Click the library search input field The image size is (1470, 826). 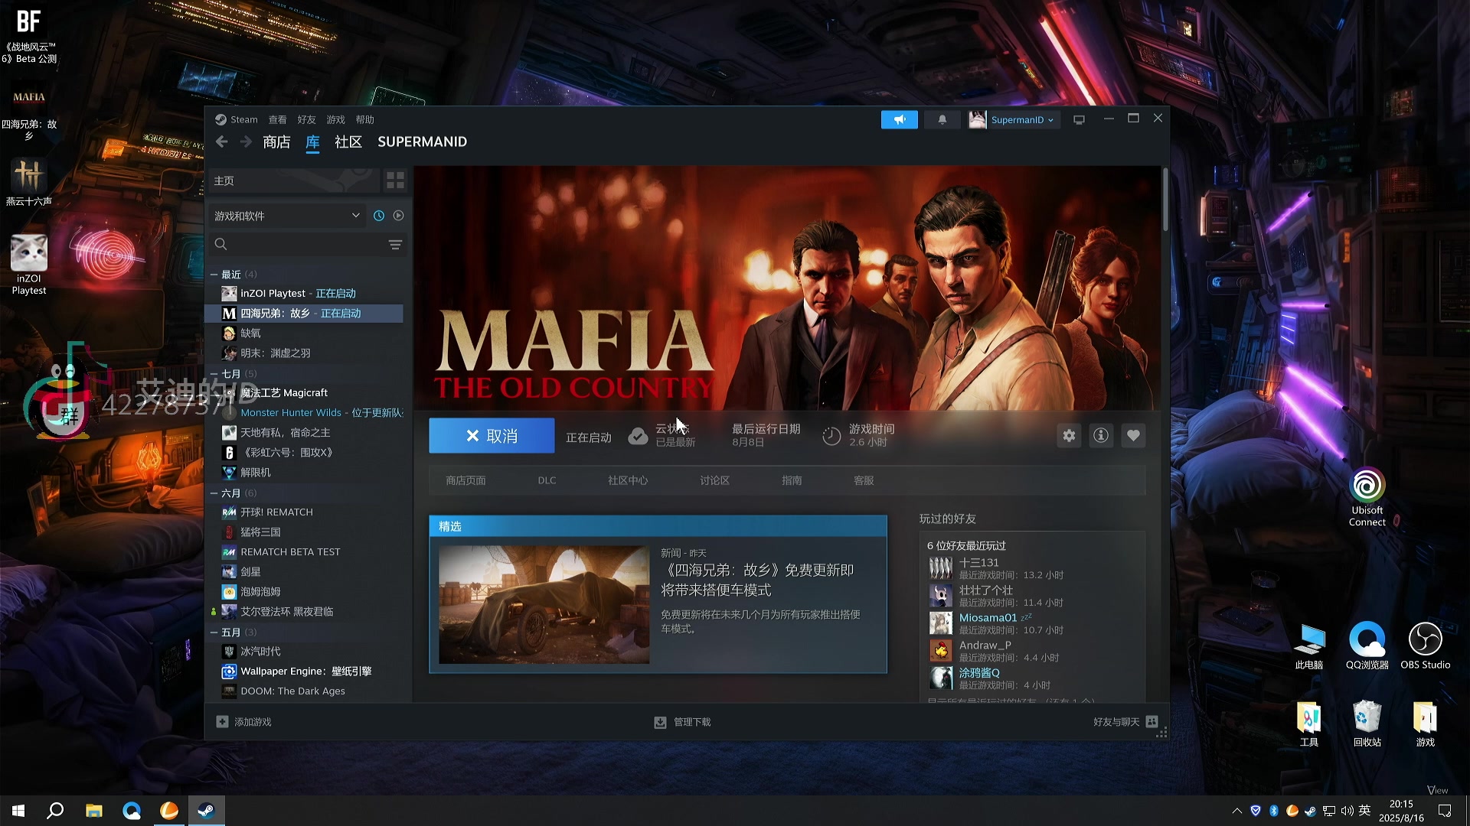[x=306, y=244]
